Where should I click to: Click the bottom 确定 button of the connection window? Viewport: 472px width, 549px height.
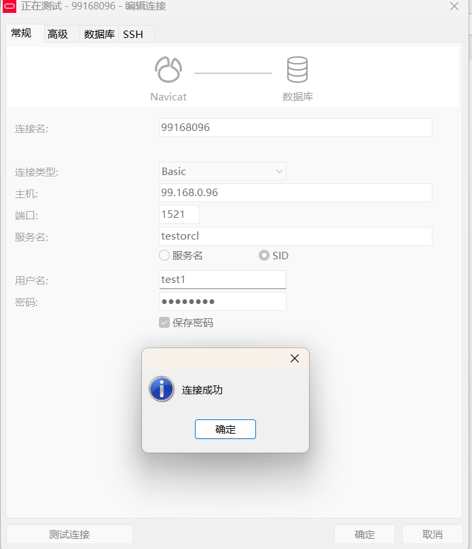pyautogui.click(x=365, y=534)
